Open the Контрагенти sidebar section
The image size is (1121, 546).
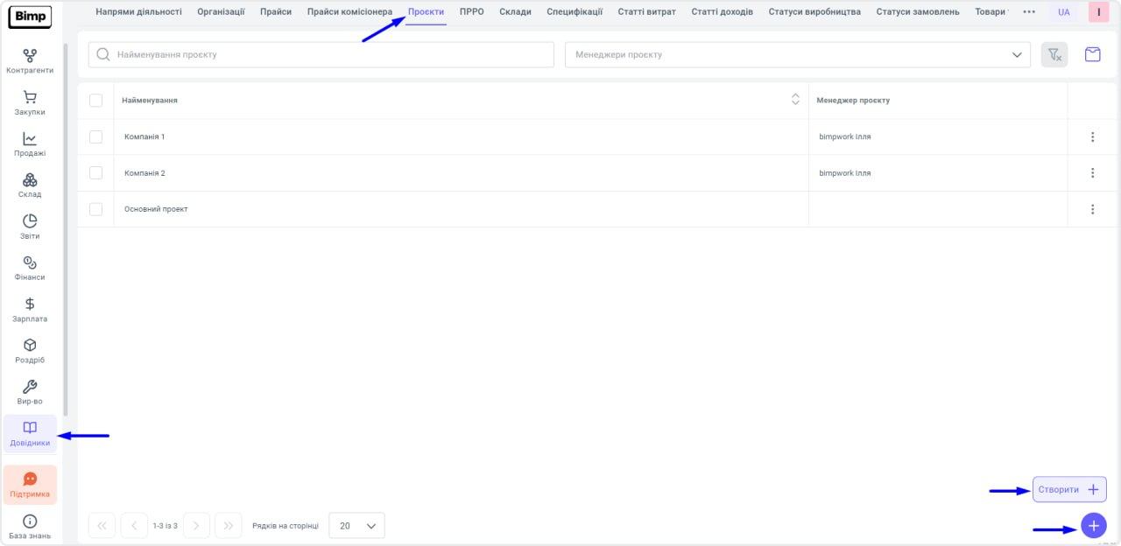[x=30, y=60]
